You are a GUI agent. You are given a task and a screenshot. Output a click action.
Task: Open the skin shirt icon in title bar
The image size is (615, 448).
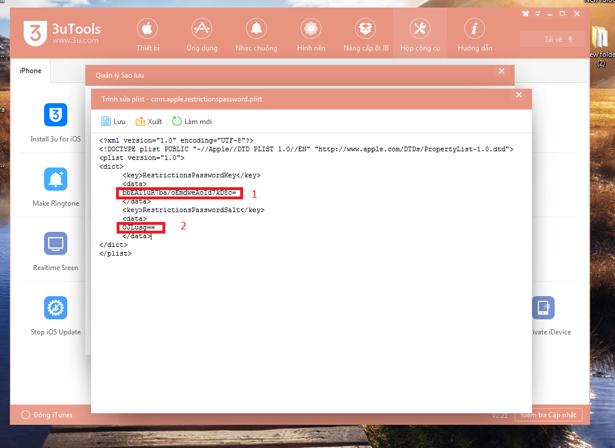click(526, 14)
